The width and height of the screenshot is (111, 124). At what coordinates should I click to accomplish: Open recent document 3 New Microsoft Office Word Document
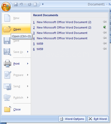pos(60,33)
